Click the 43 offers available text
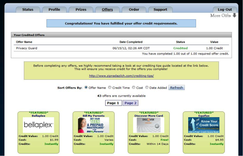Viewport: 243px width, 156px height. [121, 96]
